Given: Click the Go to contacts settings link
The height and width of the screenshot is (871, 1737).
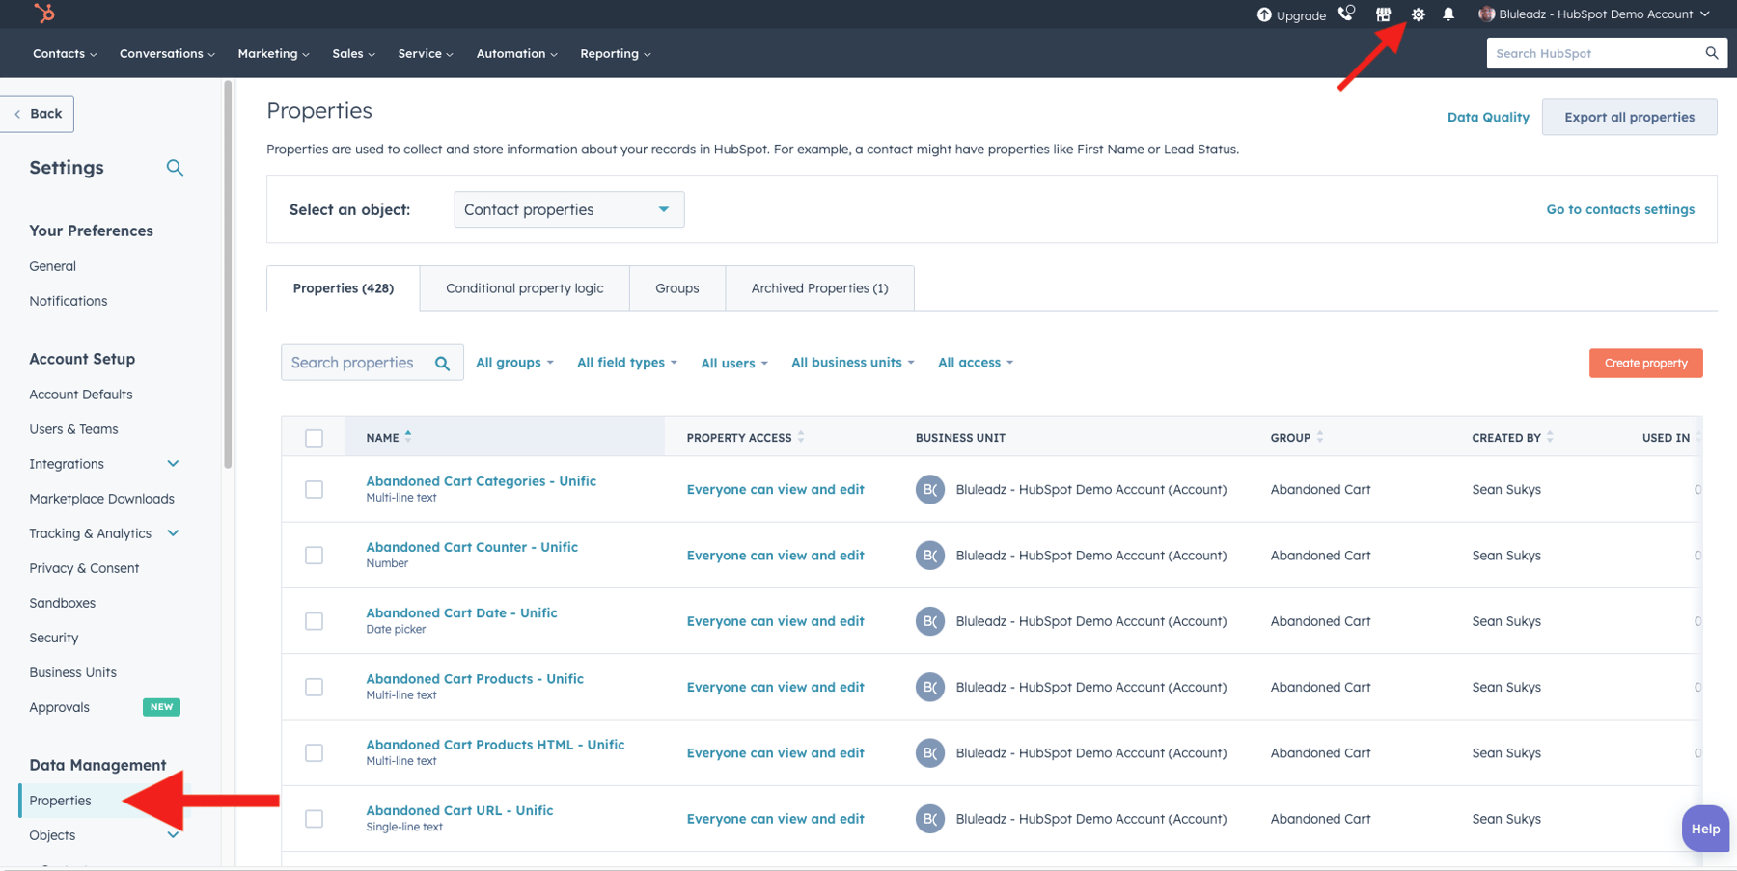Looking at the screenshot, I should pyautogui.click(x=1620, y=209).
